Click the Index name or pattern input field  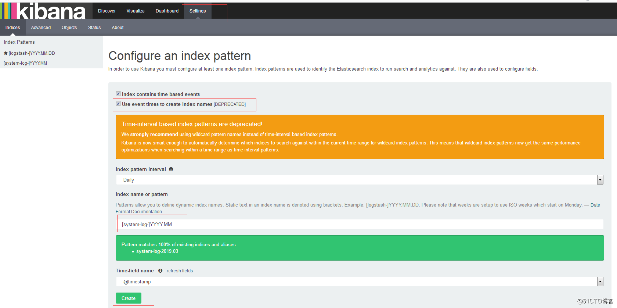(x=360, y=224)
